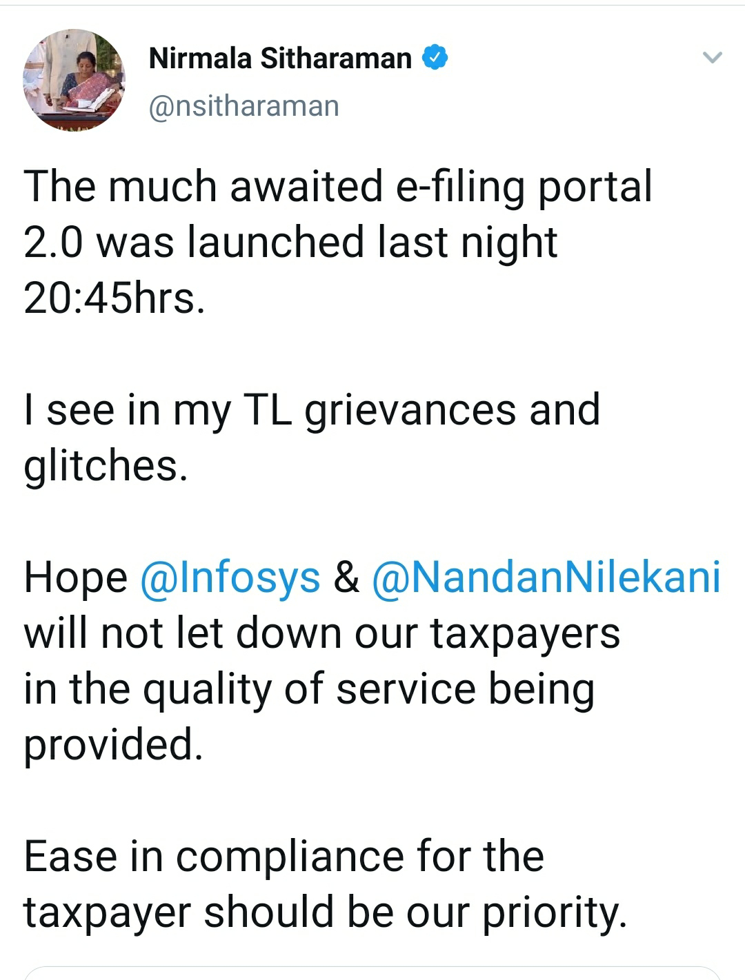This screenshot has height=980, width=745.
Task: Select the '20:45hrs.' text
Action: click(x=115, y=299)
